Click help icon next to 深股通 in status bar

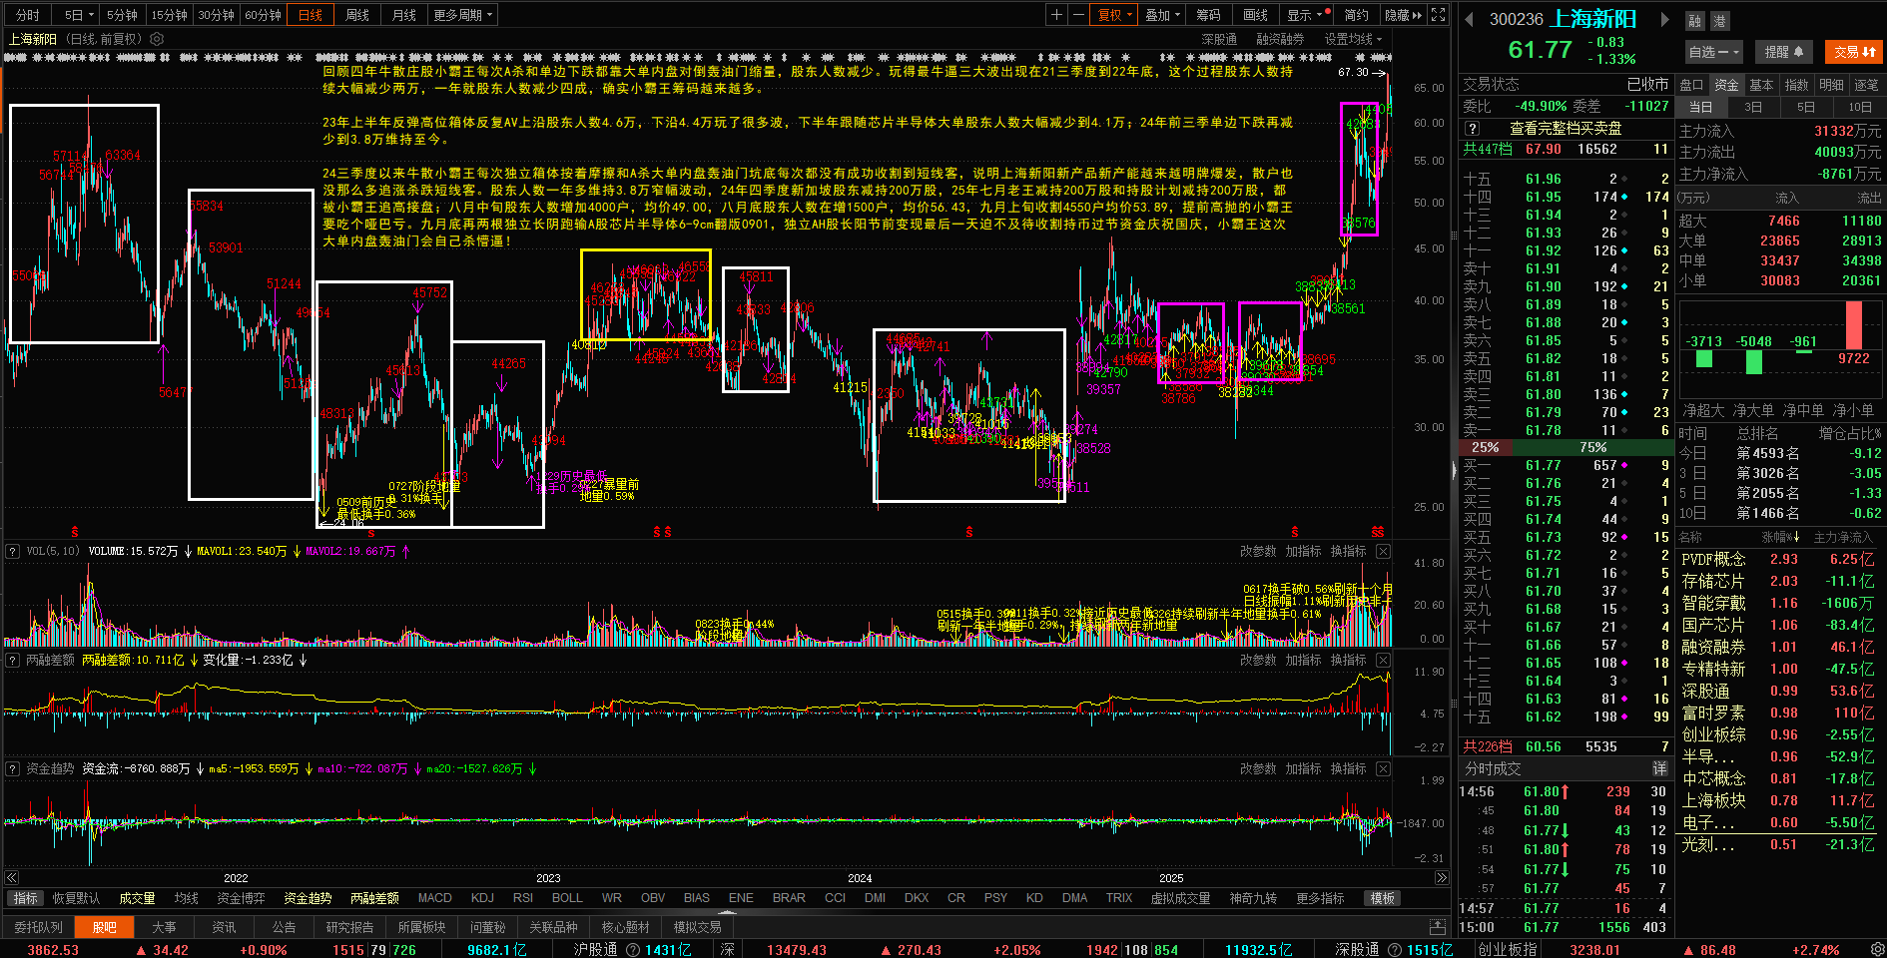pos(1394,950)
